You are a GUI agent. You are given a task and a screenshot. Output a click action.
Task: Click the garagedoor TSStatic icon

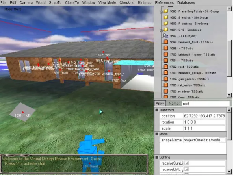tap(166, 79)
